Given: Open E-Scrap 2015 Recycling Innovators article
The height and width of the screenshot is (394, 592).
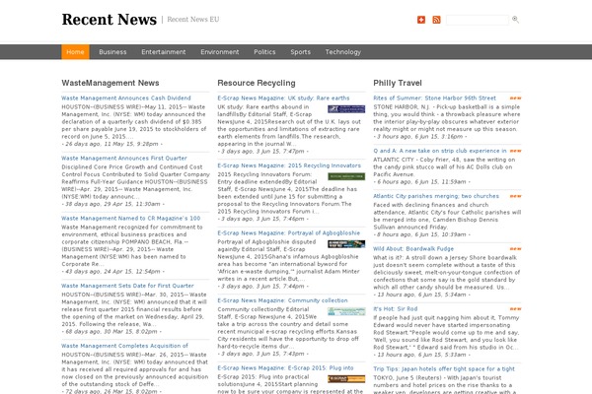Looking at the screenshot, I should [289, 165].
